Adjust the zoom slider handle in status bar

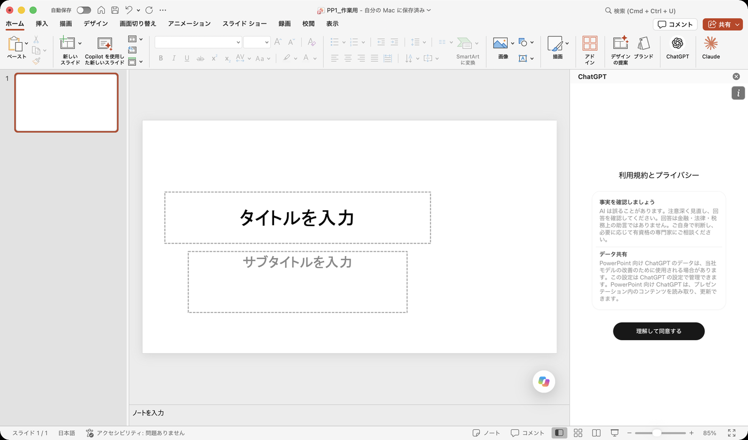[x=657, y=433]
